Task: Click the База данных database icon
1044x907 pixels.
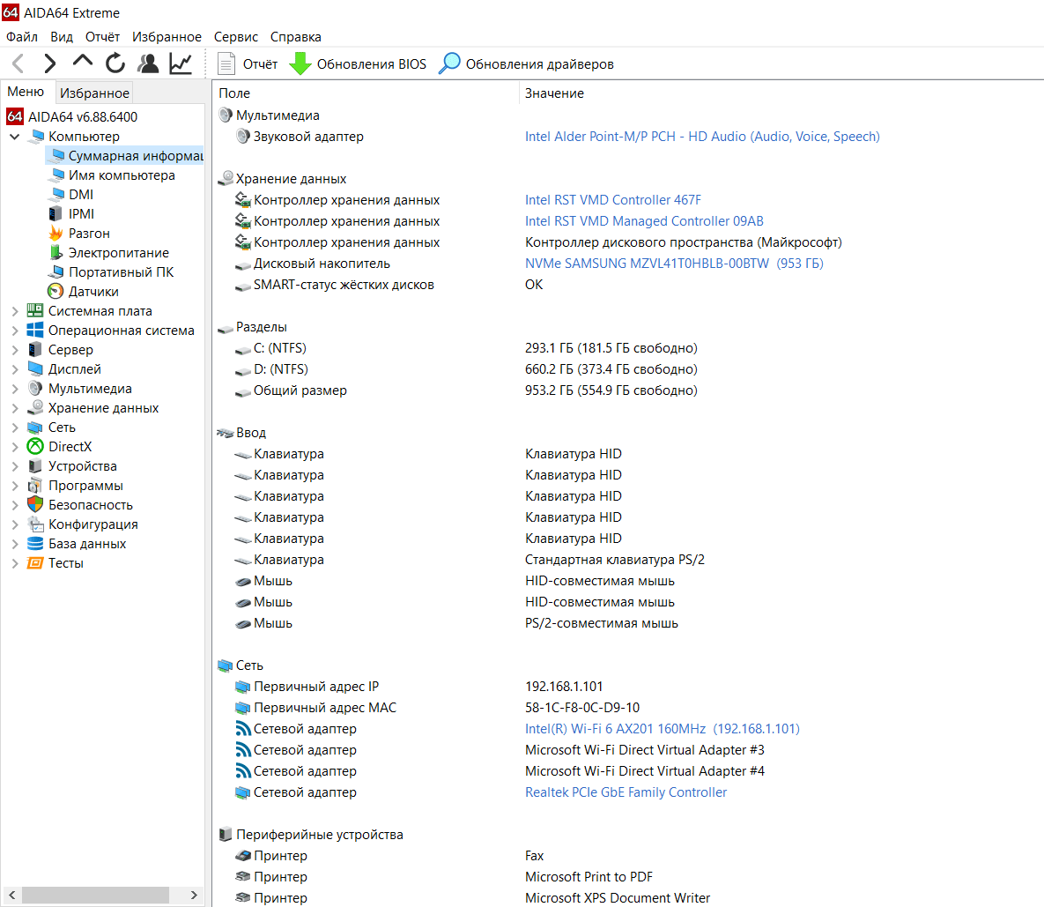Action: [35, 543]
